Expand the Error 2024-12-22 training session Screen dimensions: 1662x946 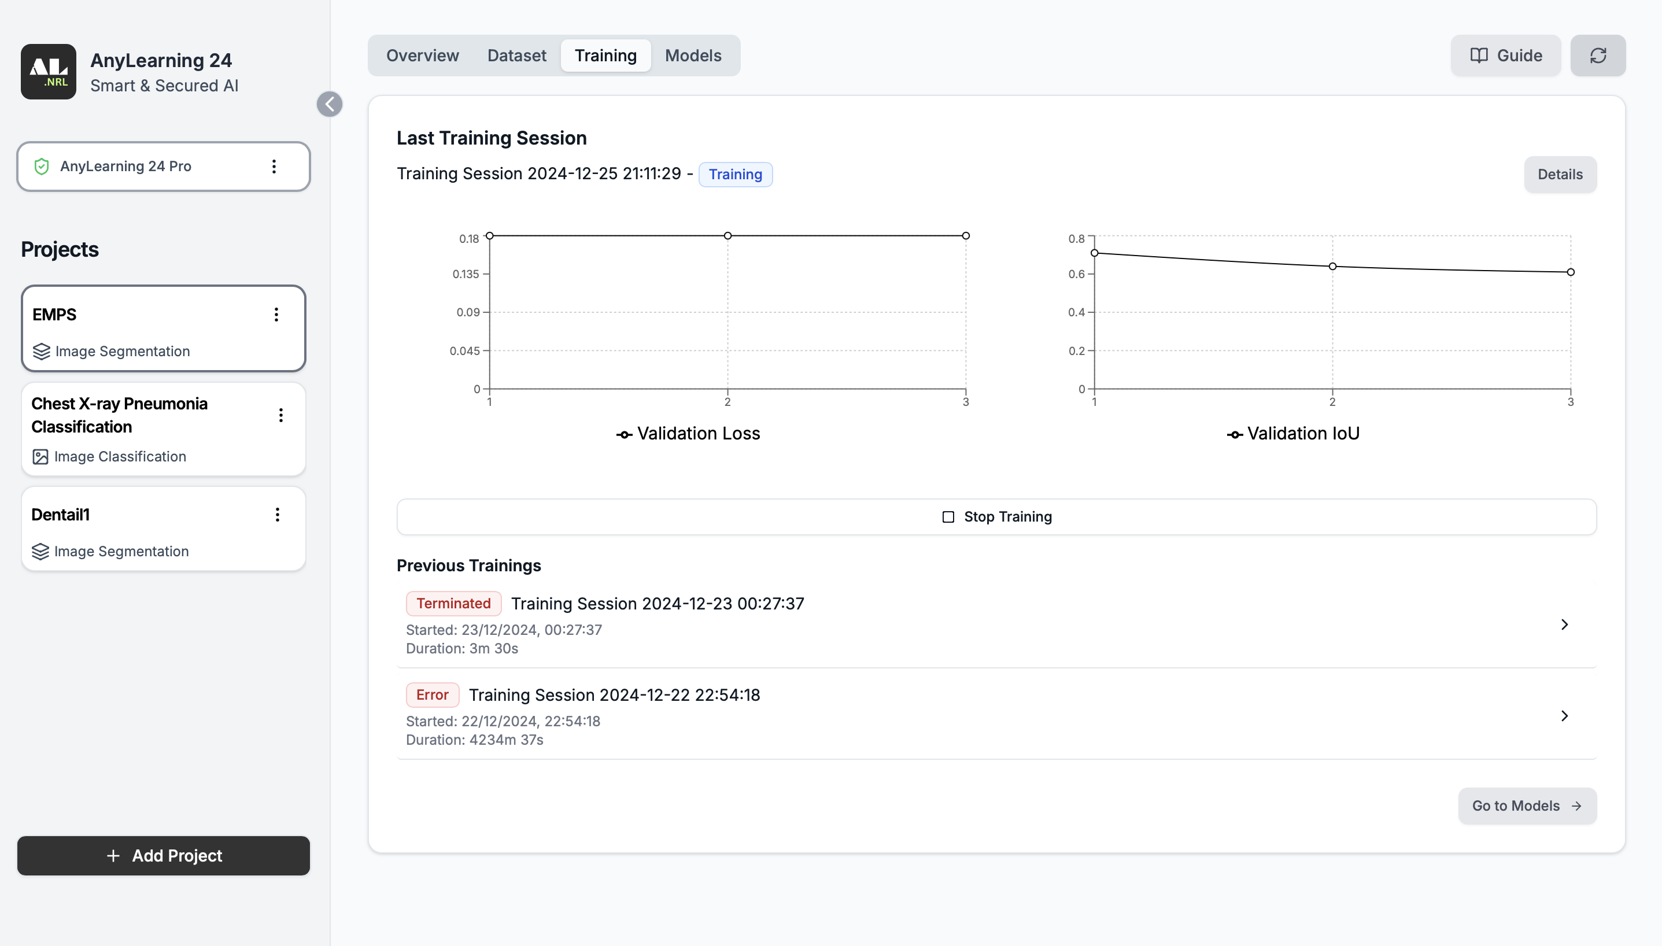click(1564, 715)
